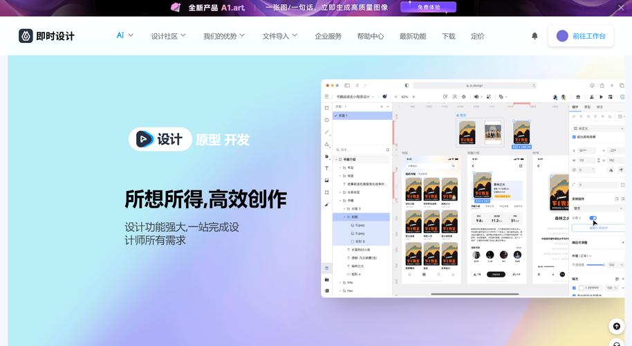
Task: Select the ellipse shape tool in demo toolbar
Action: 326,120
